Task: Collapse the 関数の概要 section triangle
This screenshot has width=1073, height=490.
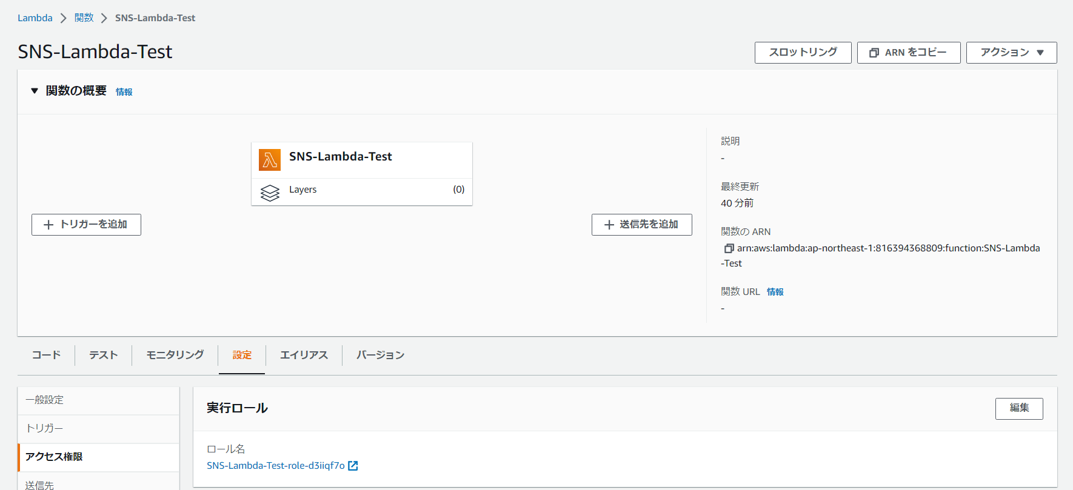Action: (x=35, y=91)
